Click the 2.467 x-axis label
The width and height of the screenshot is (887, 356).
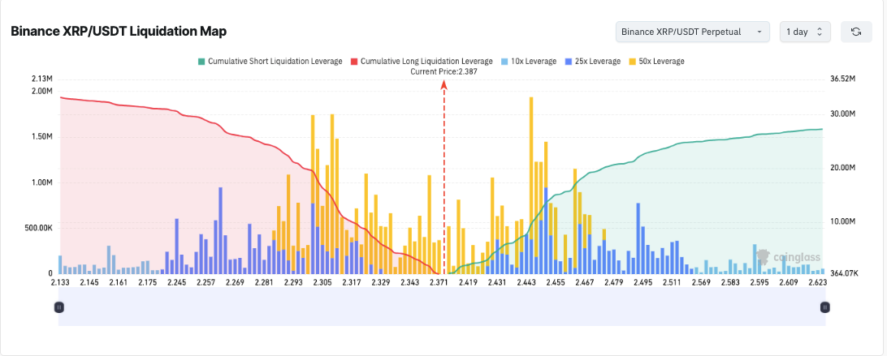pyautogui.click(x=586, y=282)
